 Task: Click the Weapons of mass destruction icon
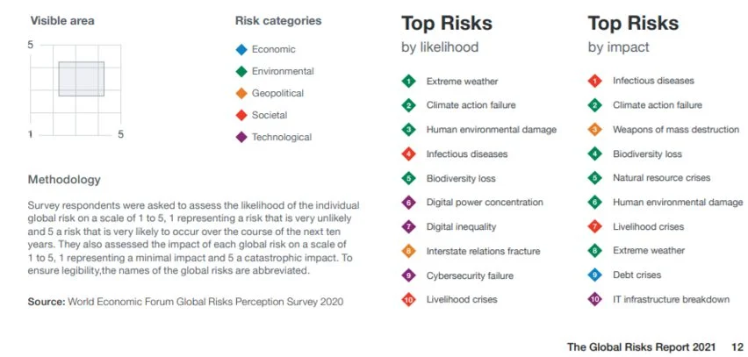click(594, 130)
